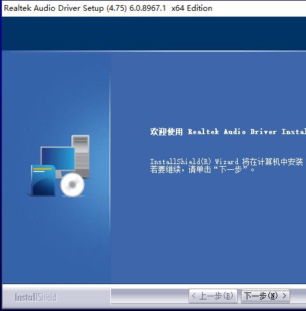Screen dimensions: 306x311
Task: Click the installer computer and disc graphic
Action: coord(59,165)
